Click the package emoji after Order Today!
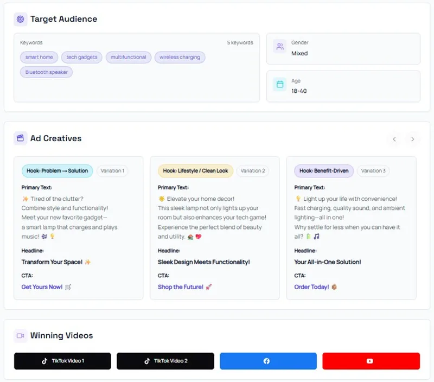434x382 pixels. 334,287
